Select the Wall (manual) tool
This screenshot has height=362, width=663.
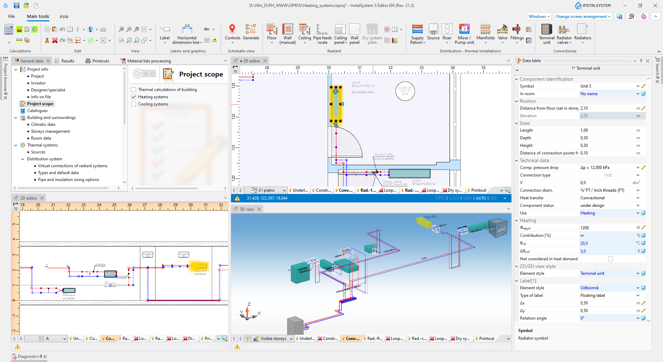point(287,33)
